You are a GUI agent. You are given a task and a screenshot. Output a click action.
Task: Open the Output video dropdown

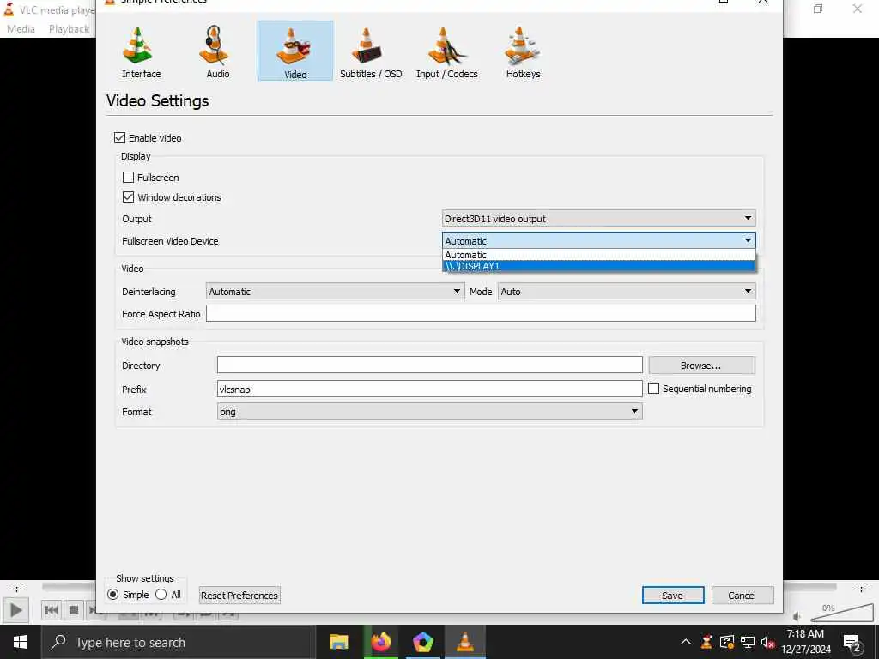coord(598,219)
